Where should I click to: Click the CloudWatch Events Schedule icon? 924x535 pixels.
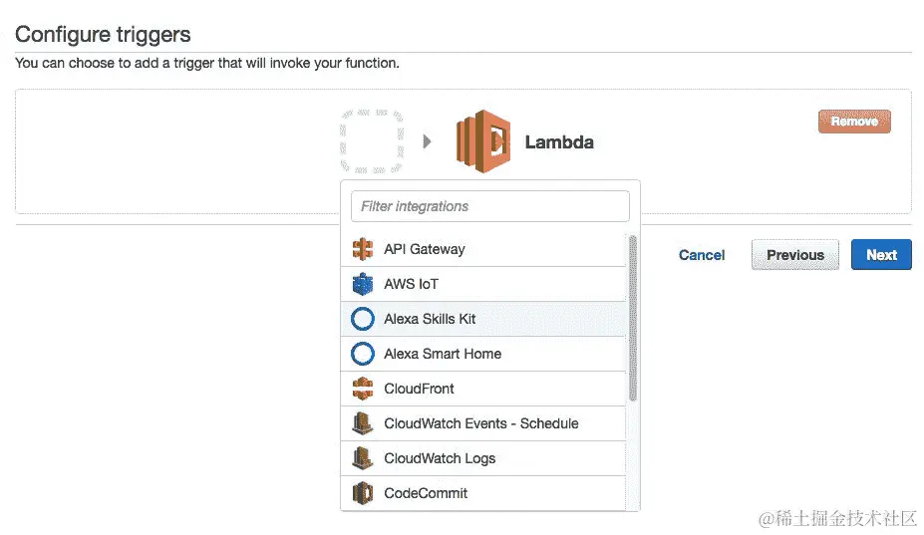pos(363,423)
